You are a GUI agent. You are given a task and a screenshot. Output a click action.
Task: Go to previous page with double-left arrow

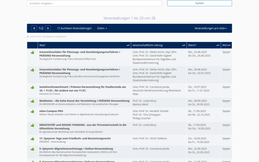coord(34,28)
